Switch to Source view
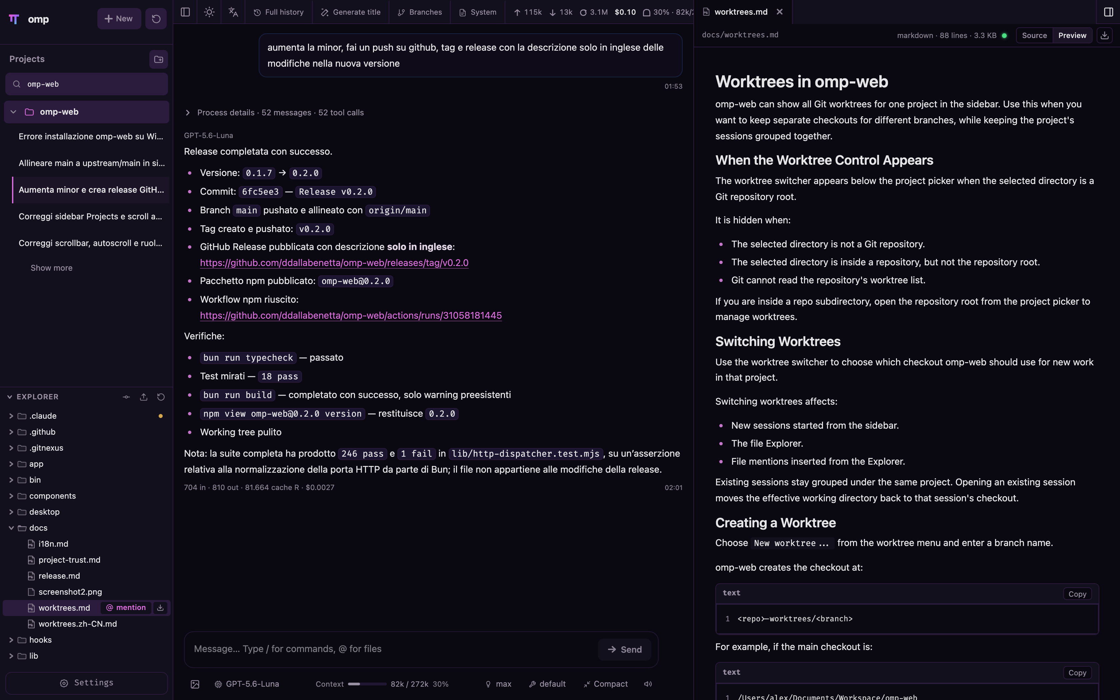This screenshot has width=1120, height=700. [1034, 36]
